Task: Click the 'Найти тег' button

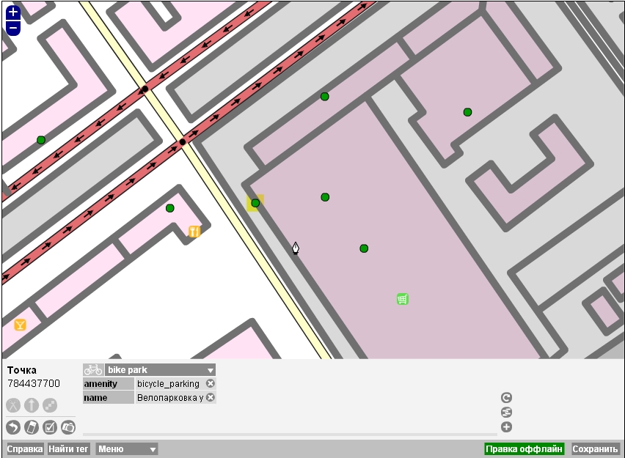Action: tap(69, 449)
